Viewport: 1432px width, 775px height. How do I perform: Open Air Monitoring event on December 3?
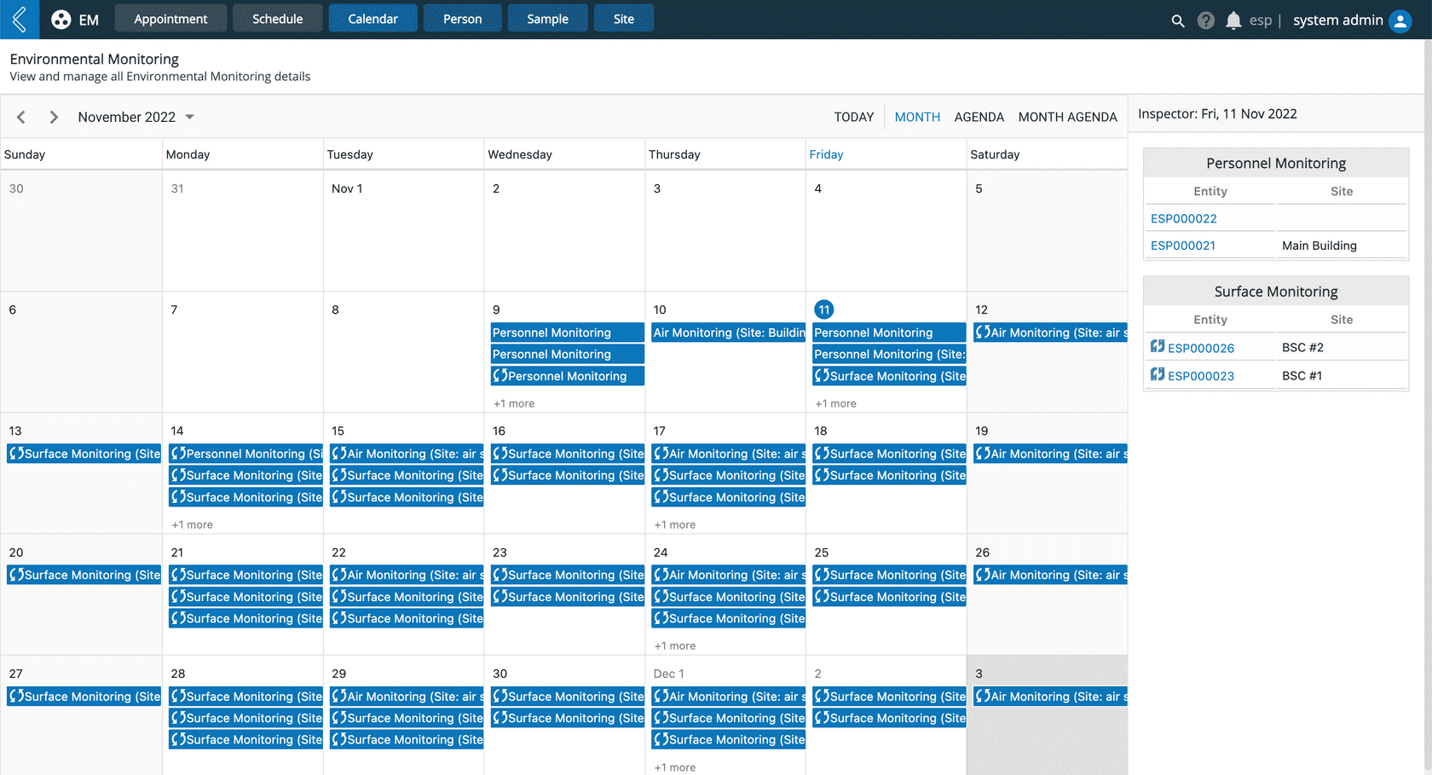click(x=1050, y=697)
